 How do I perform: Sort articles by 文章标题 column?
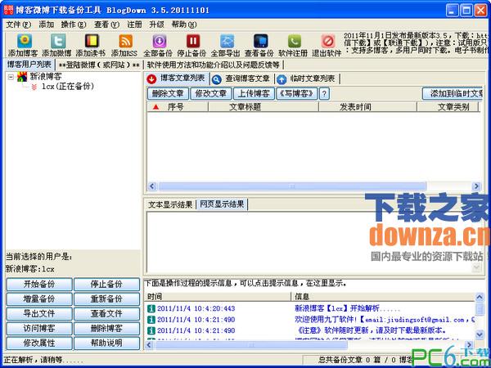coord(264,107)
